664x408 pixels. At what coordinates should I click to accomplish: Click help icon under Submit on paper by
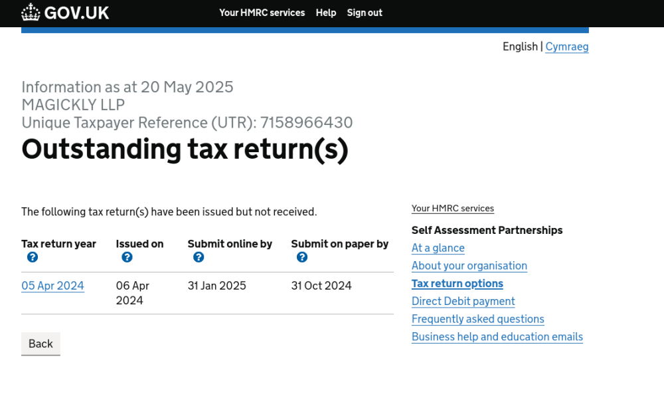(302, 257)
